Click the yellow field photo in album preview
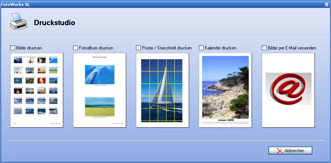 [100, 106]
